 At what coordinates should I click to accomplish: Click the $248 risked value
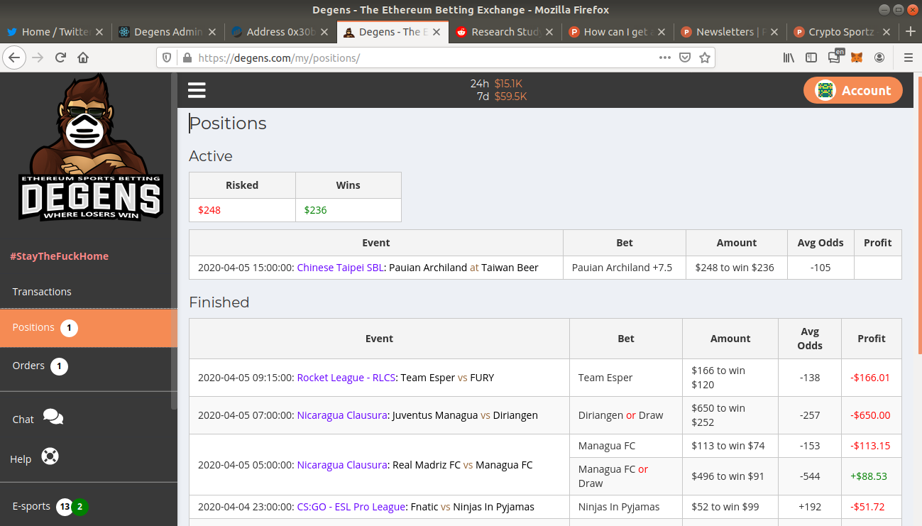pos(209,210)
